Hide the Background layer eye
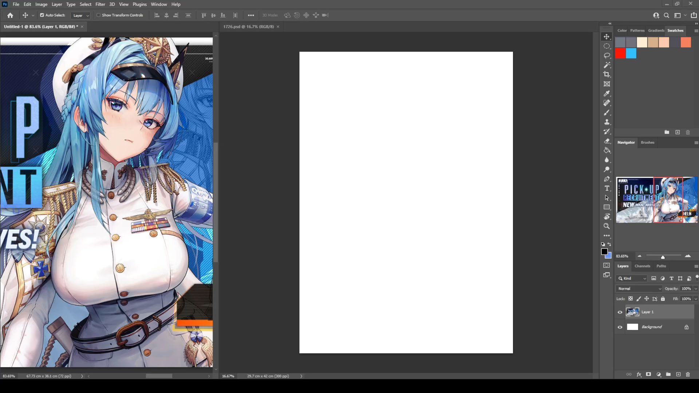699x393 pixels. click(x=620, y=327)
